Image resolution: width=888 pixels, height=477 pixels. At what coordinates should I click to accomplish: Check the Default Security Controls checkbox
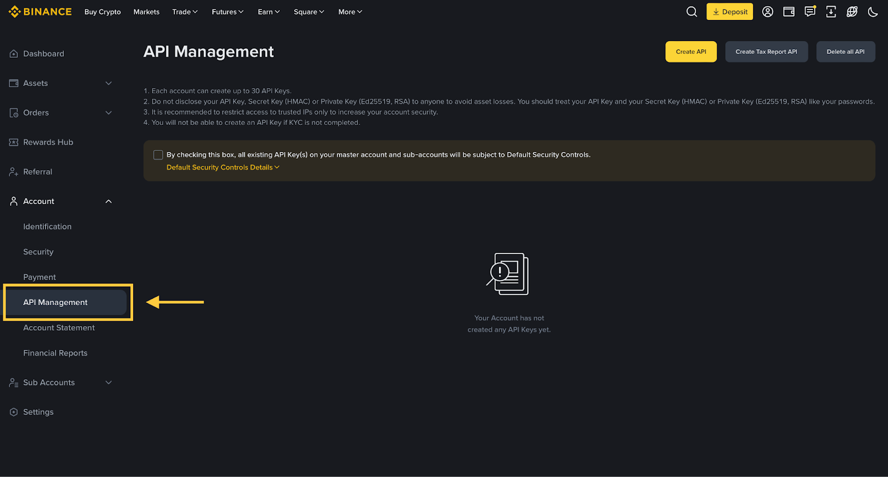click(x=158, y=155)
